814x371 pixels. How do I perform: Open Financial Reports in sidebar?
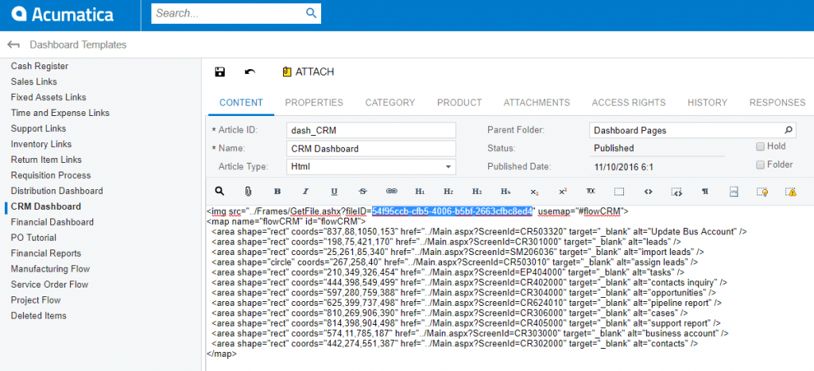coord(45,253)
